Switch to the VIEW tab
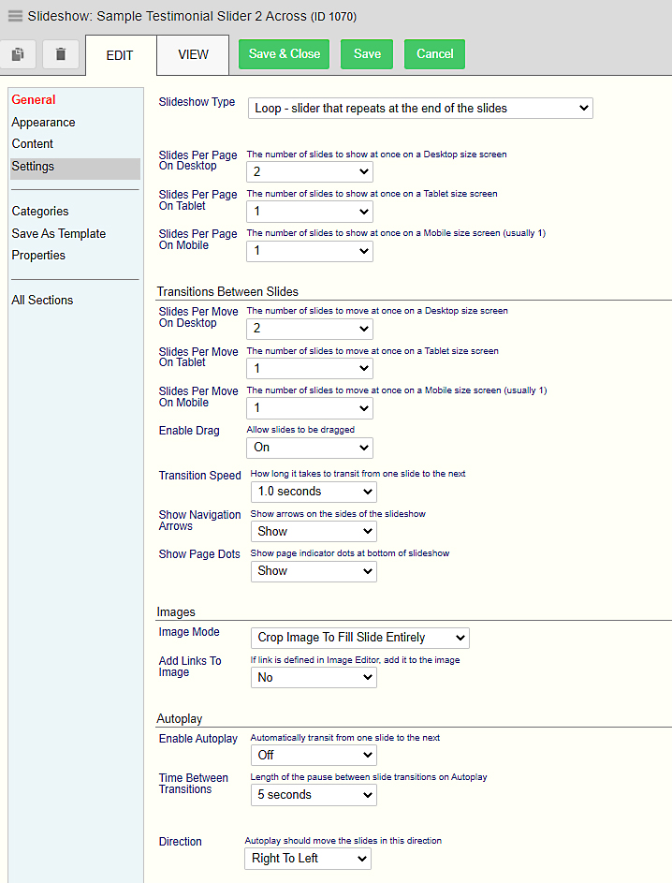672x883 pixels. pos(193,54)
